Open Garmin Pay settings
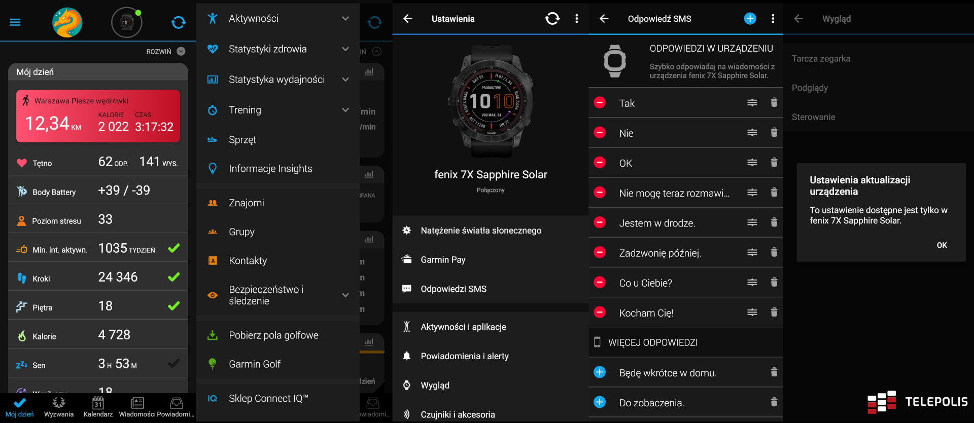The image size is (974, 423). pos(443,260)
